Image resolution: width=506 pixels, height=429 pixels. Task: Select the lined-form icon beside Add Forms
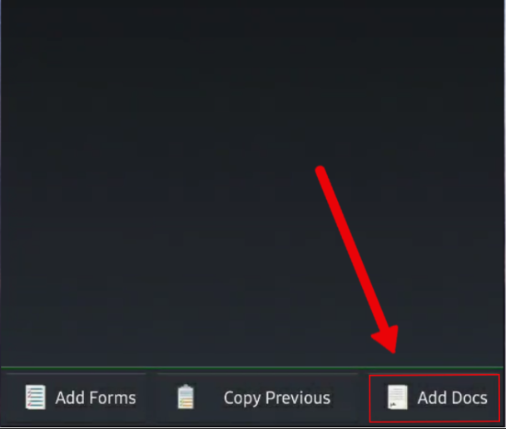click(36, 397)
